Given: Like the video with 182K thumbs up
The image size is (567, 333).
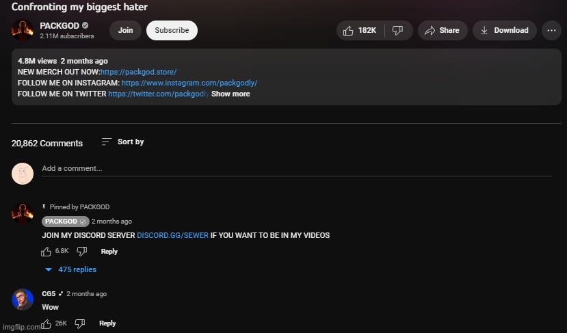Looking at the screenshot, I should tap(360, 30).
